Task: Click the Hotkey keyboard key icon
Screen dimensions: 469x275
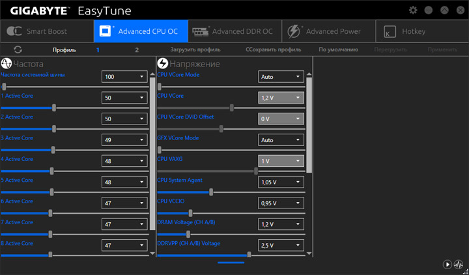Action: [390, 31]
